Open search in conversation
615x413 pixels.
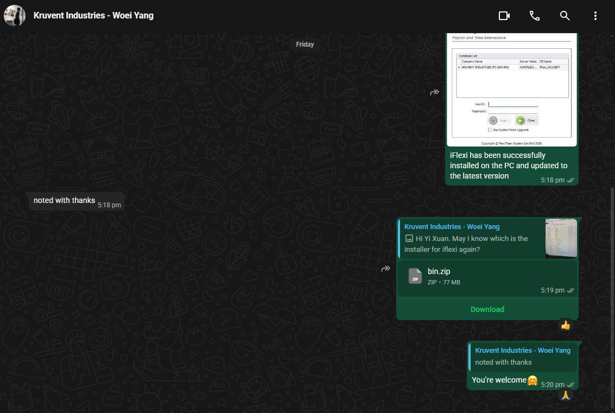click(565, 16)
